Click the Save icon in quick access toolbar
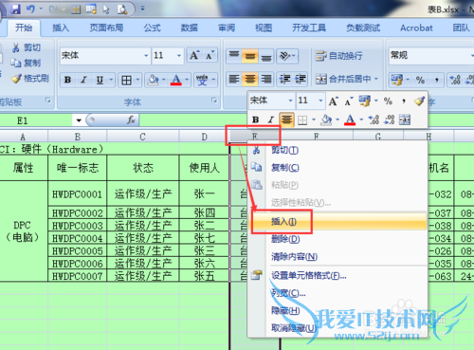This screenshot has width=474, height=350. pos(15,9)
